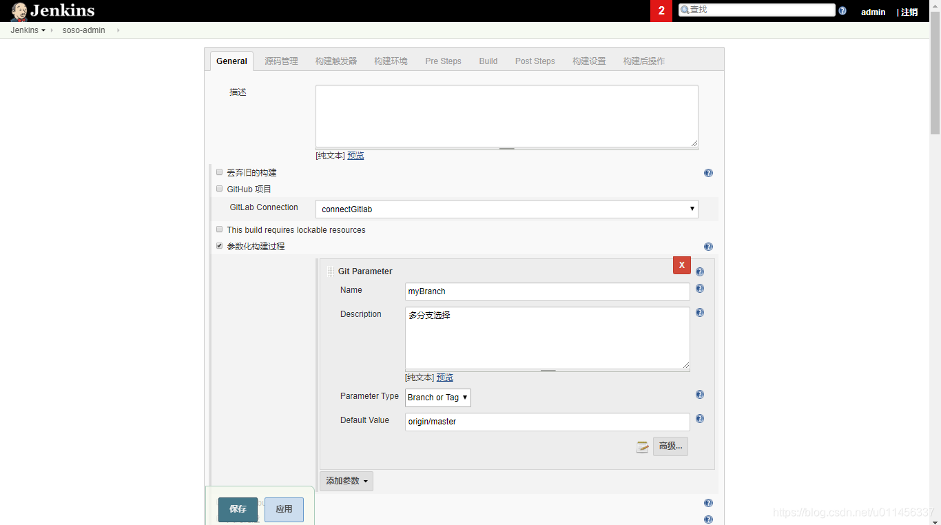Open the Pre Steps tab
This screenshot has height=525, width=941.
[x=443, y=61]
